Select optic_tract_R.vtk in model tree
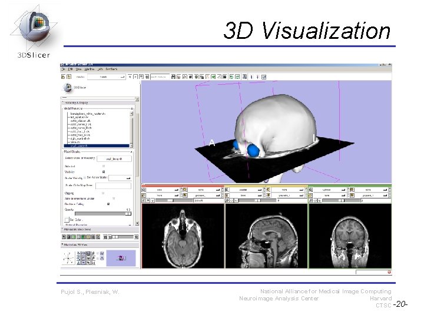The width and height of the screenshot is (424, 318). pos(80,135)
